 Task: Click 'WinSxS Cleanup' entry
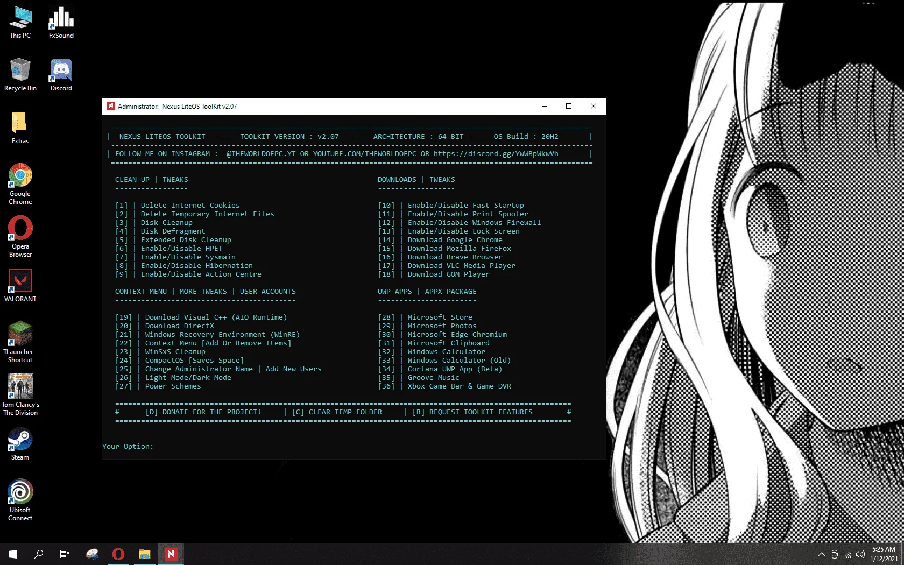[175, 352]
